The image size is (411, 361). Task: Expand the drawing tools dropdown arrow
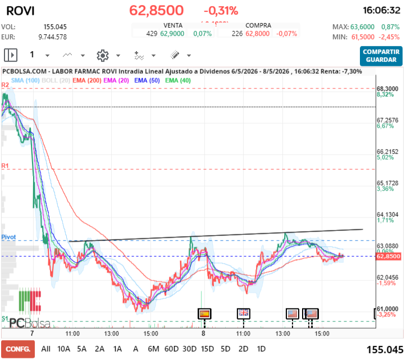click(189, 56)
